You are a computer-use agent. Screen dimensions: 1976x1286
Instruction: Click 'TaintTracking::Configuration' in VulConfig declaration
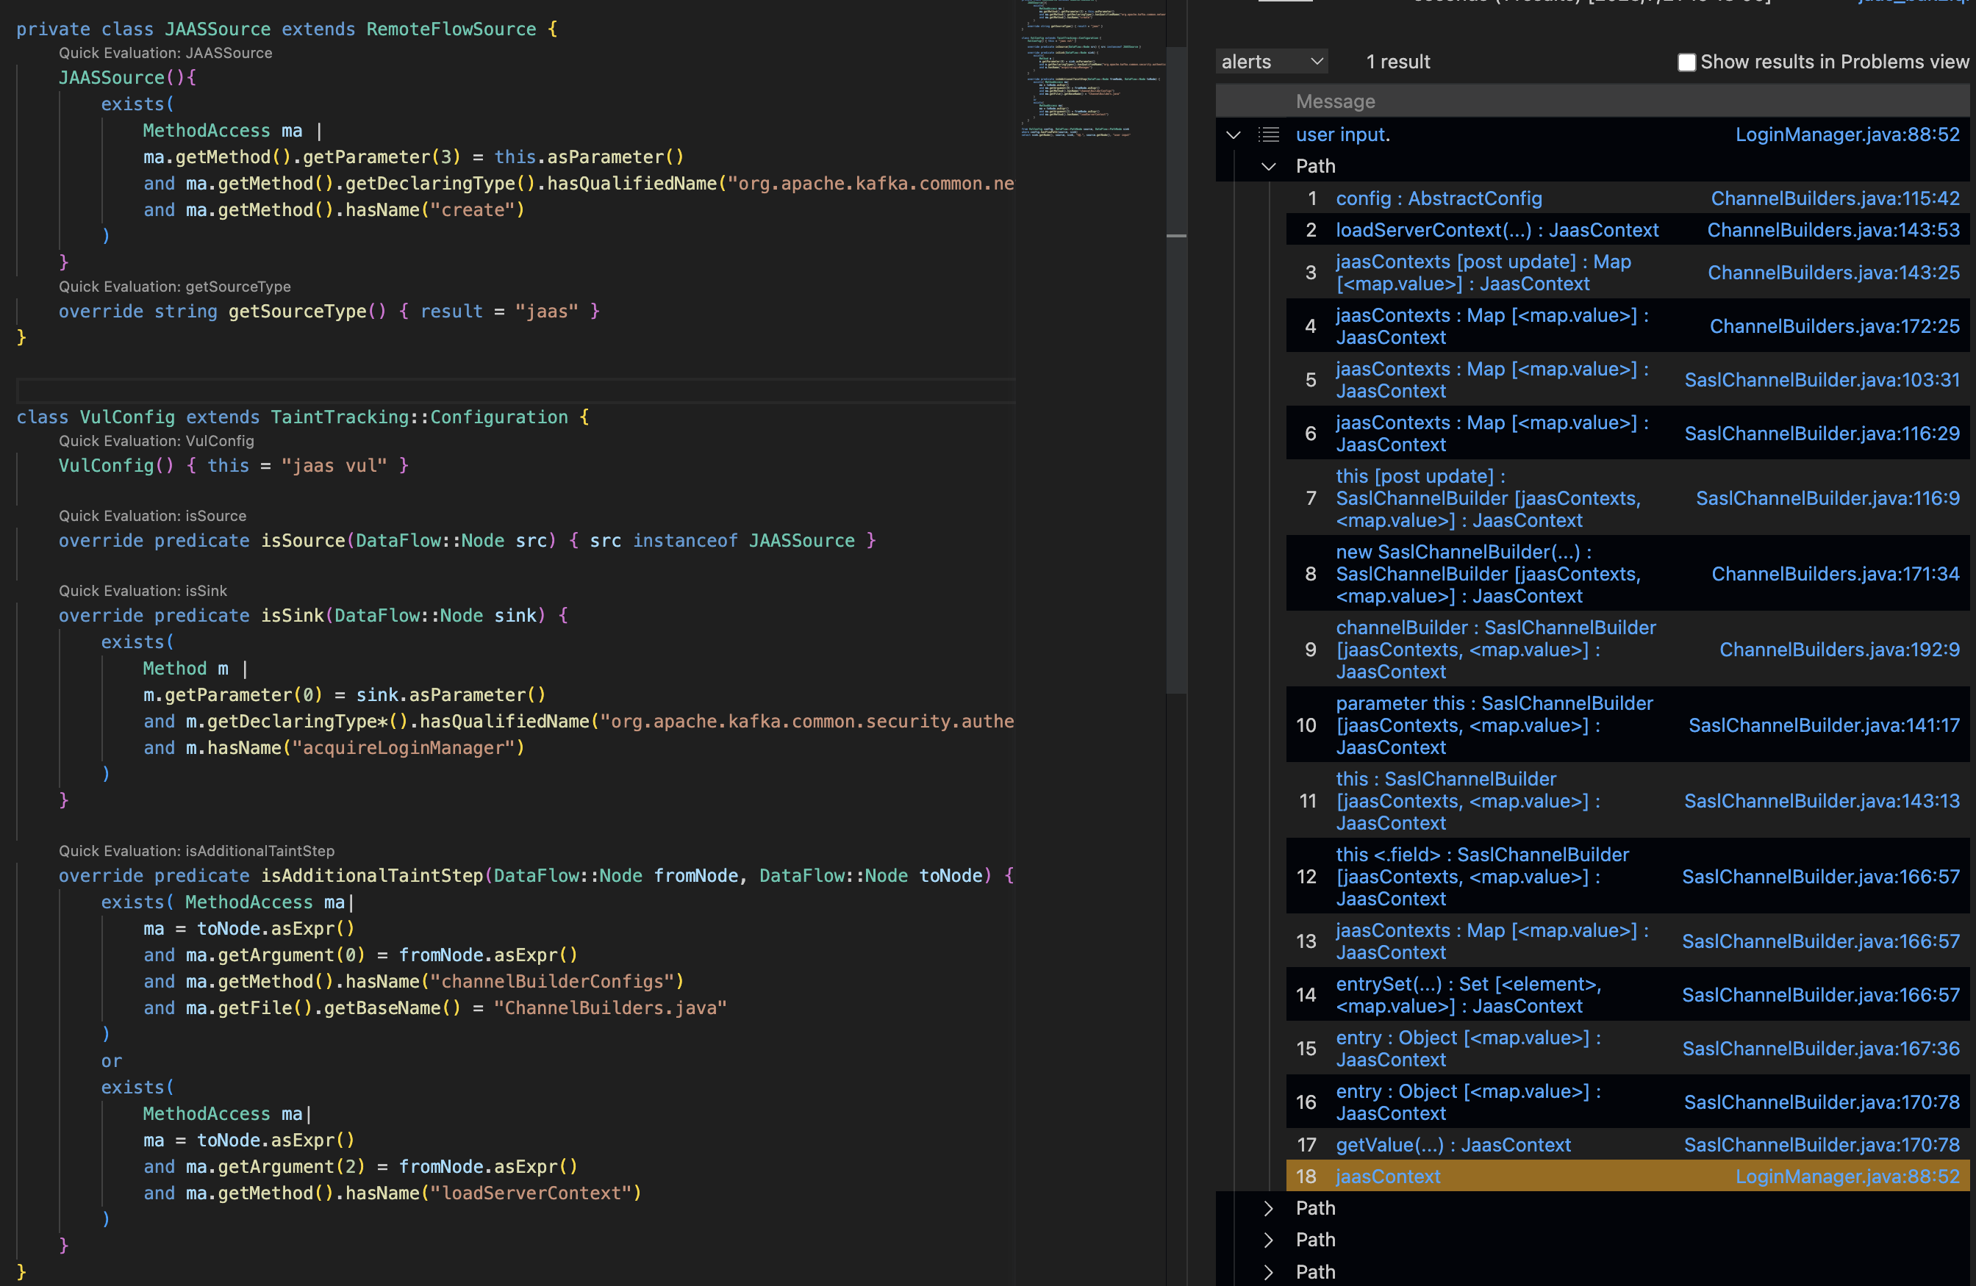point(419,417)
